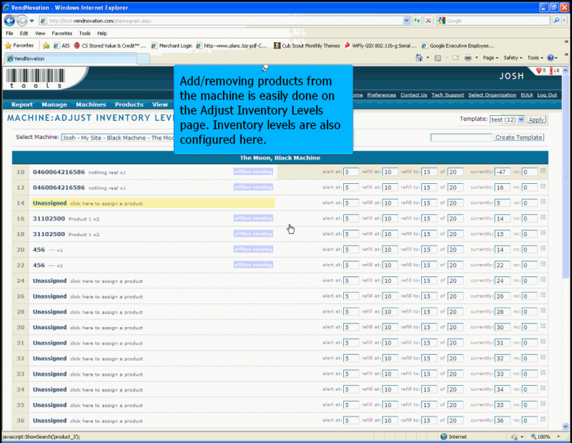This screenshot has width=572, height=443.
Task: Click product 0460064216586 on slot 12
Action: pos(59,188)
